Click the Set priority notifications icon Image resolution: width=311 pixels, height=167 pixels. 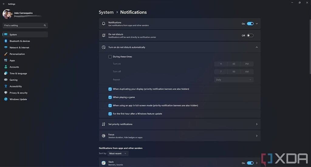tap(104, 124)
